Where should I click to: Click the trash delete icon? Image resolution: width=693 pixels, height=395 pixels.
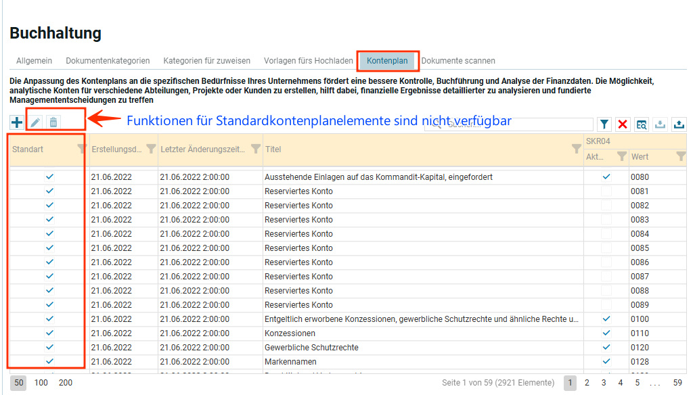pyautogui.click(x=53, y=122)
